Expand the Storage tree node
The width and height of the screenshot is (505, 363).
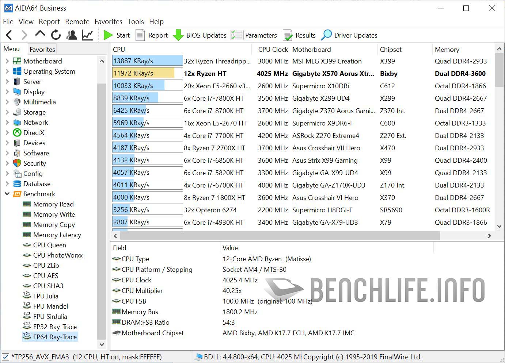point(7,112)
